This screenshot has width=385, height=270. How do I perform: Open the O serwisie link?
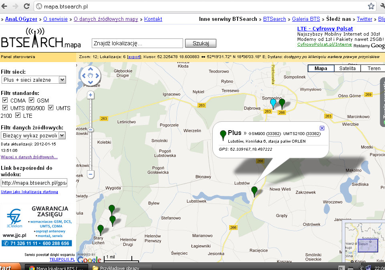tap(55, 19)
